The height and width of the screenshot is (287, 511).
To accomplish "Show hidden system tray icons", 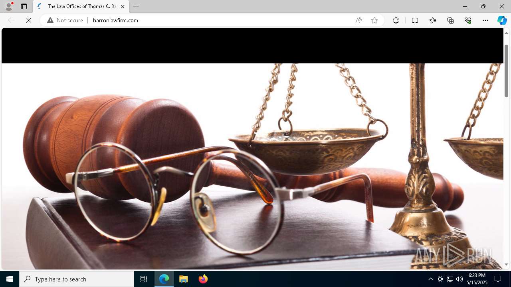I will [430, 279].
